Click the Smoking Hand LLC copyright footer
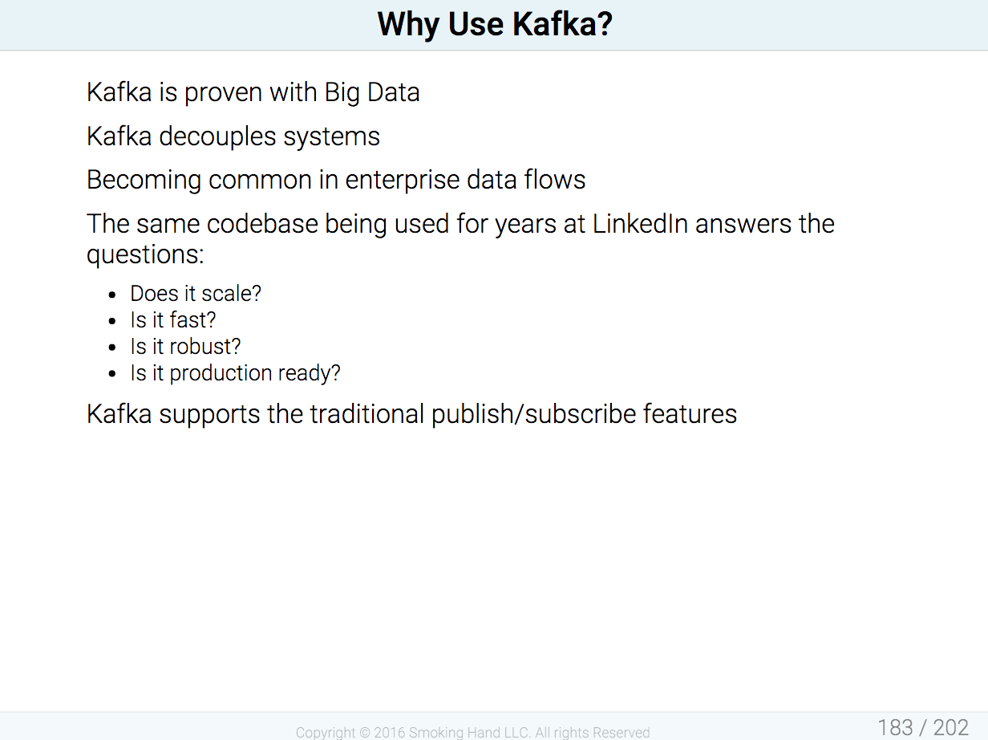This screenshot has height=740, width=988. point(472,732)
